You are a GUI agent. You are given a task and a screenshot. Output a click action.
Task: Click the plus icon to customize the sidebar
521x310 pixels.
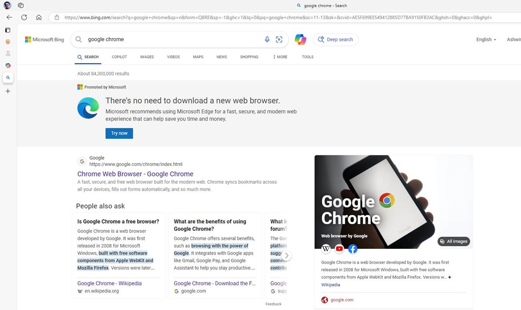click(x=8, y=91)
